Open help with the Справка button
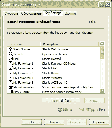 (x=99, y=122)
